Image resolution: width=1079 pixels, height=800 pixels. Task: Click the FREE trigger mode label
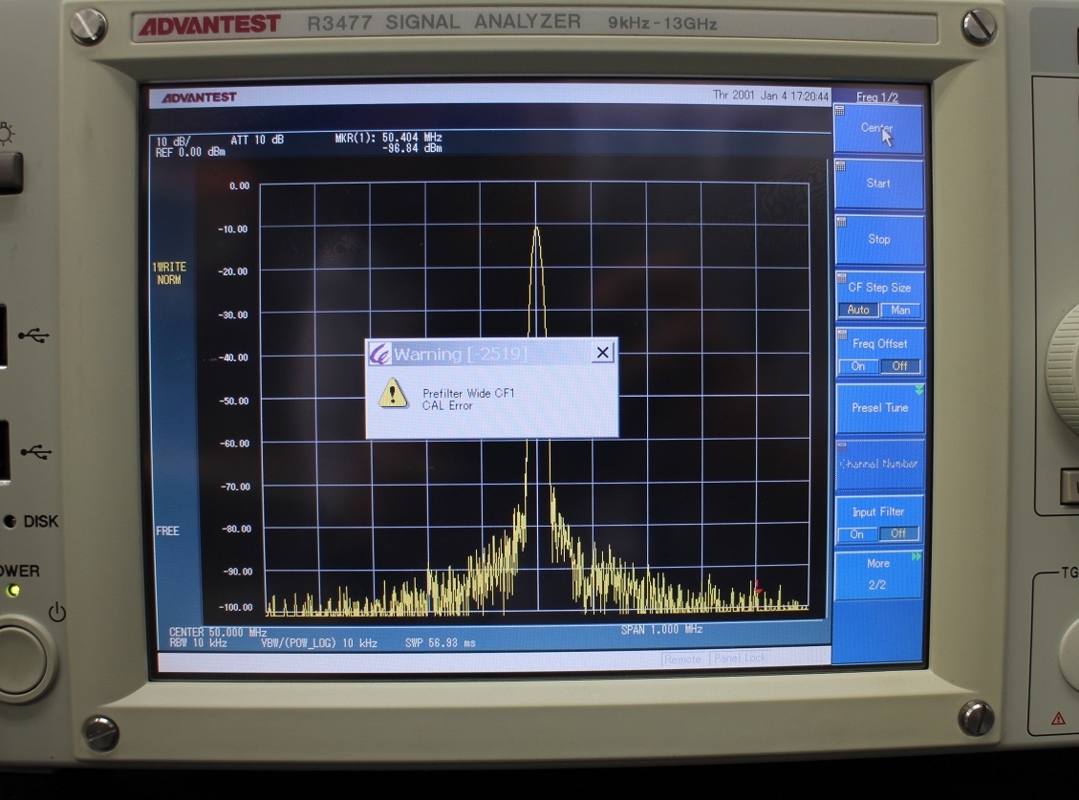(167, 530)
